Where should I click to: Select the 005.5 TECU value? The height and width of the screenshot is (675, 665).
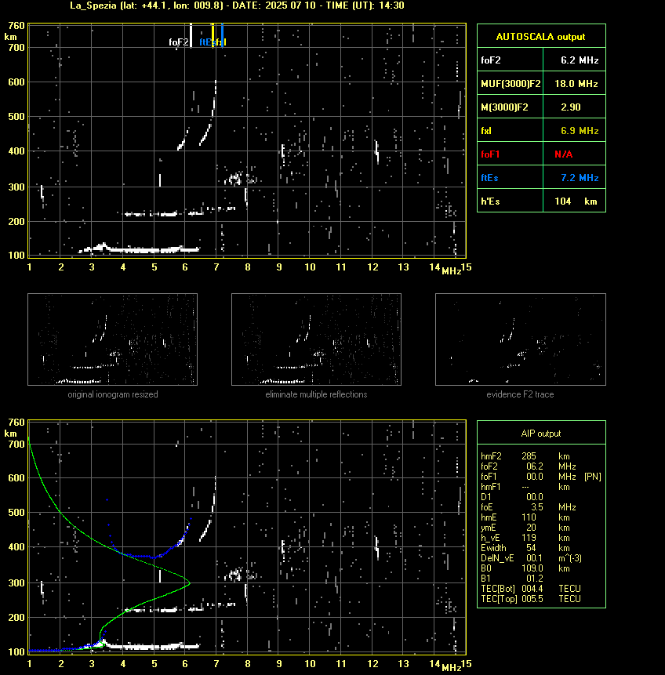tap(532, 599)
